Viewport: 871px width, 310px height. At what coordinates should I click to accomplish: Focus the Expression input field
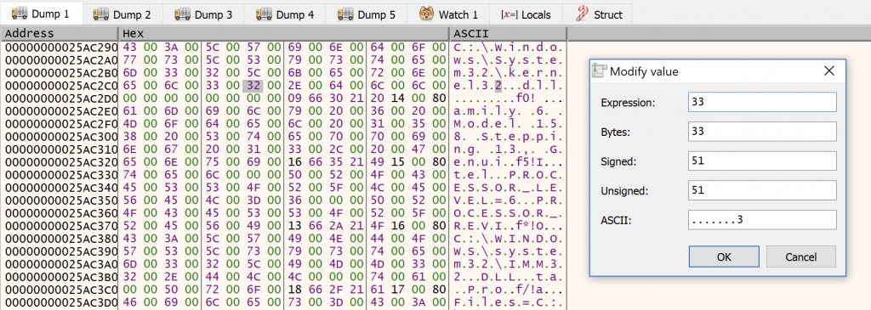[762, 102]
